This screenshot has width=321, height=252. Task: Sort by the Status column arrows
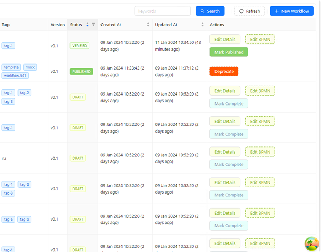click(87, 25)
